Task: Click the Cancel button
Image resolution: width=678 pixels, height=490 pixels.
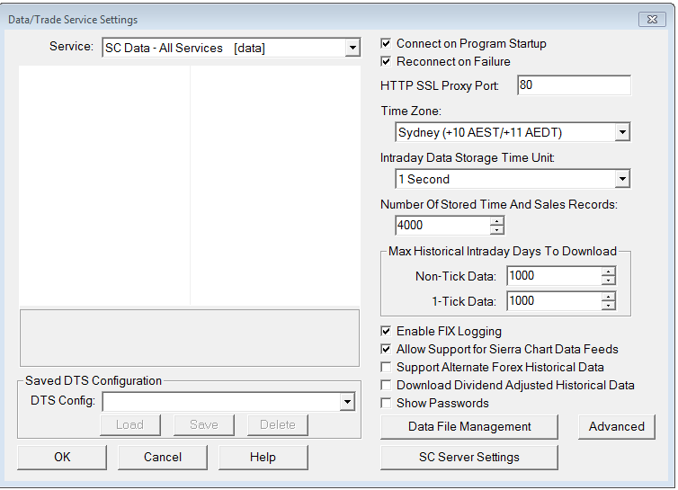Action: (x=163, y=457)
